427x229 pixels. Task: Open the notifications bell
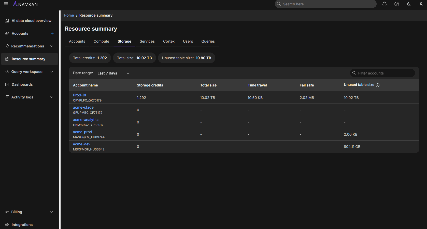point(385,4)
